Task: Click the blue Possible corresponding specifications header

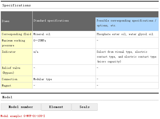Action: pyautogui.click(x=127, y=23)
